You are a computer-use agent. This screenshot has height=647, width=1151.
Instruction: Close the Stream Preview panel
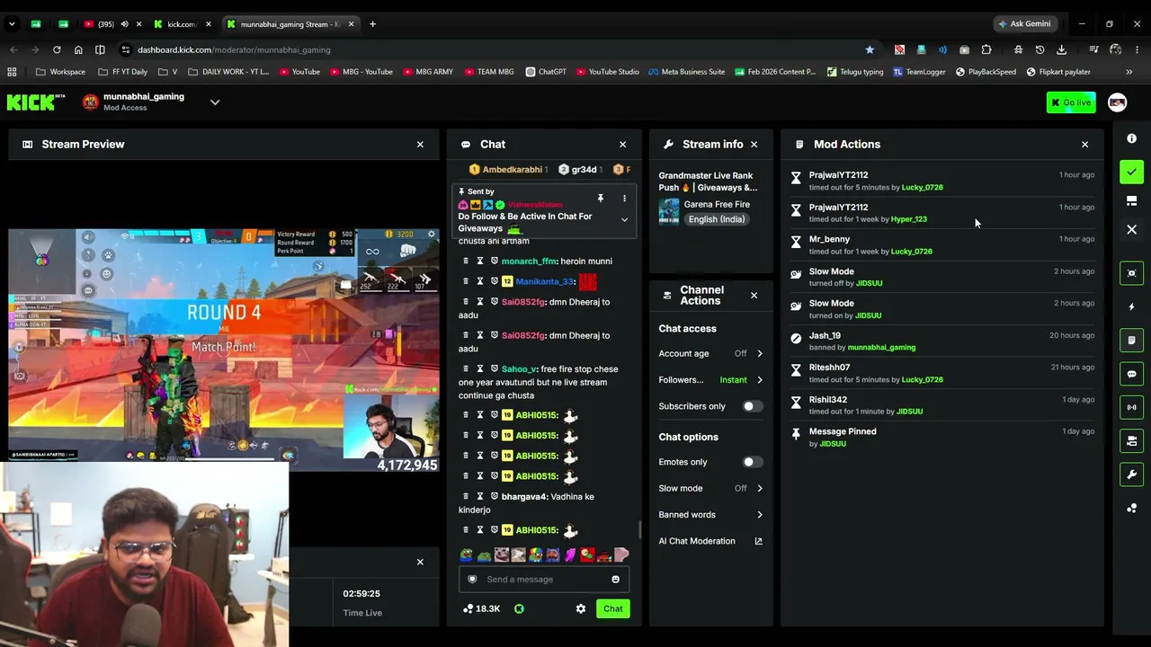[x=420, y=144]
